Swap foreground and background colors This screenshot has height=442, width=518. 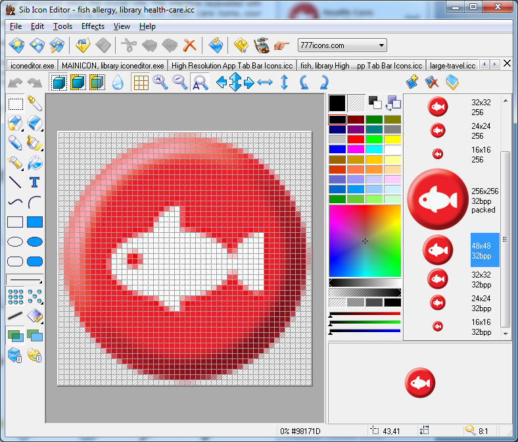pyautogui.click(x=394, y=103)
